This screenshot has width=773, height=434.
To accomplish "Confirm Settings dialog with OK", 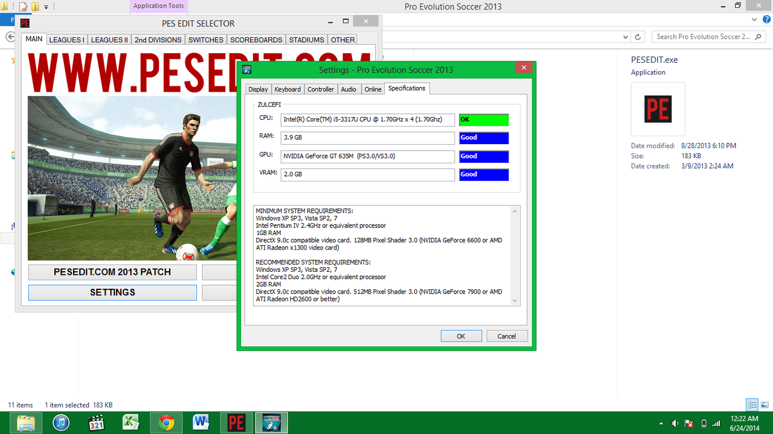I will click(461, 336).
